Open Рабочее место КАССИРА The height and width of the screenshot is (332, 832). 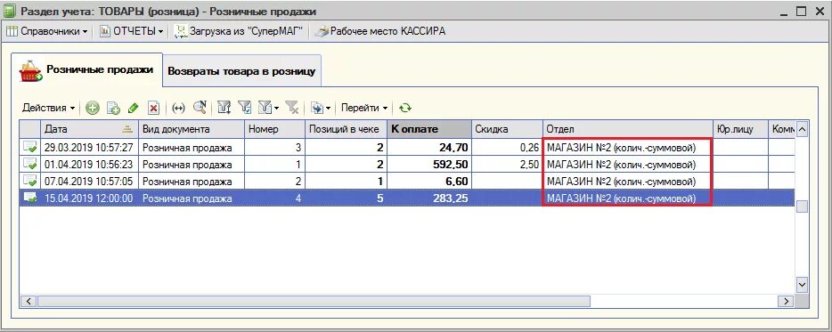[x=379, y=31]
